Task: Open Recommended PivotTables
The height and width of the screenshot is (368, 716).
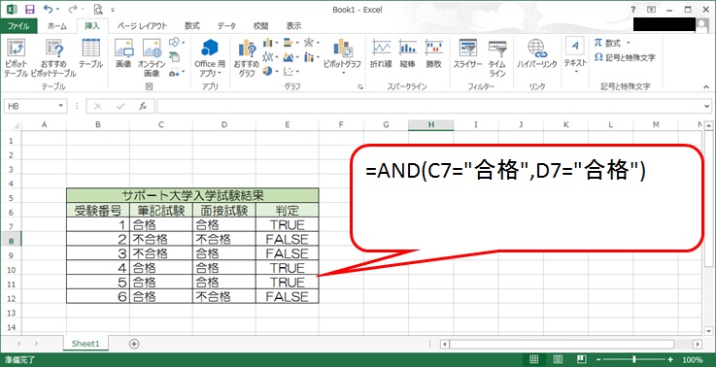Action: [53, 57]
